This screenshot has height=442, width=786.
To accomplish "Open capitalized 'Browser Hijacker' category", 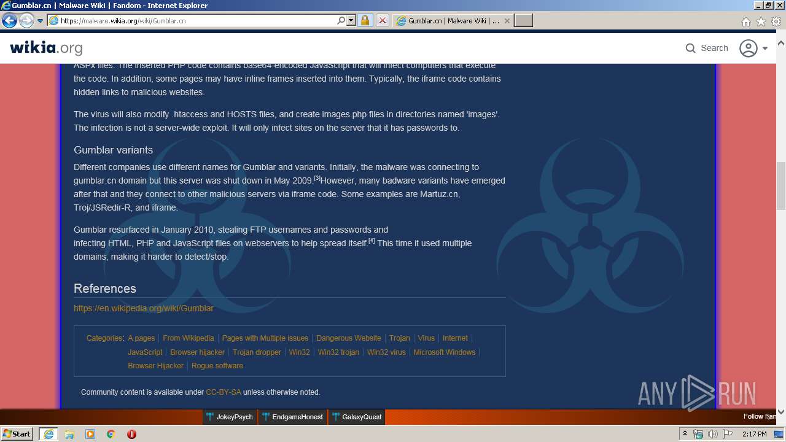I will pyautogui.click(x=156, y=366).
